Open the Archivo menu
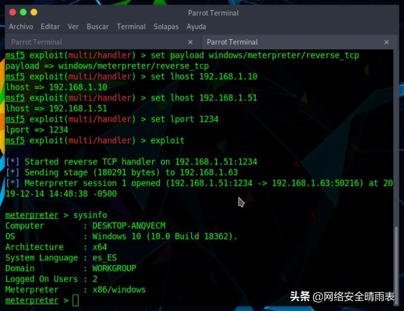The height and width of the screenshot is (311, 404). 21,26
